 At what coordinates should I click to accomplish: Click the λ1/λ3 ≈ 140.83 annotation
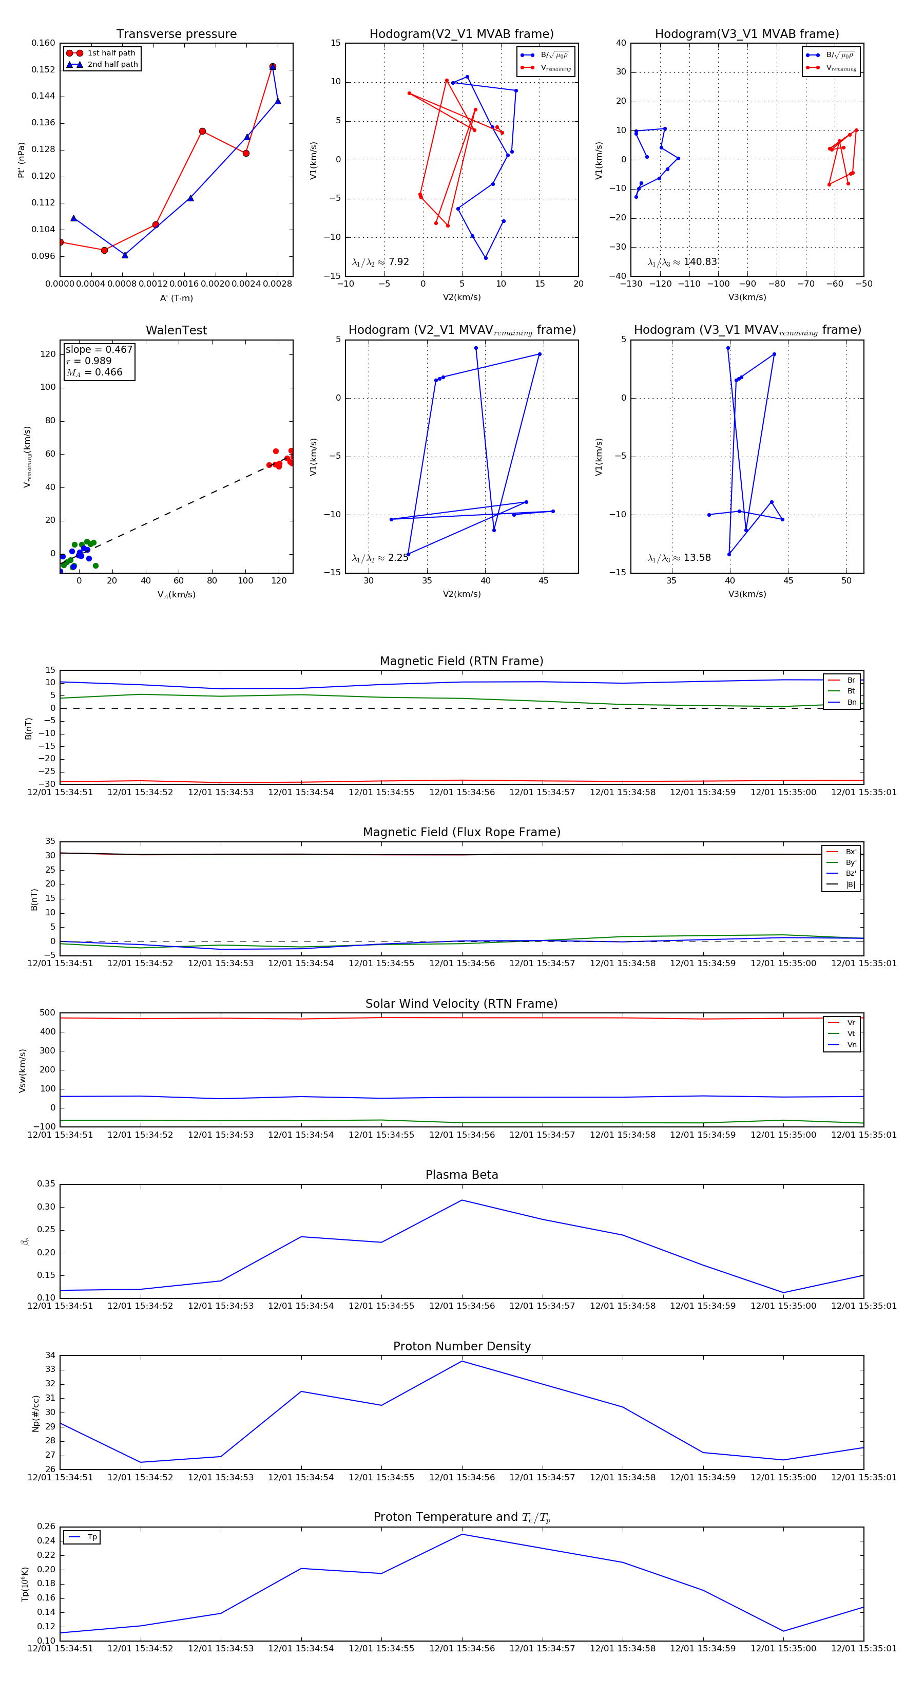(x=682, y=262)
